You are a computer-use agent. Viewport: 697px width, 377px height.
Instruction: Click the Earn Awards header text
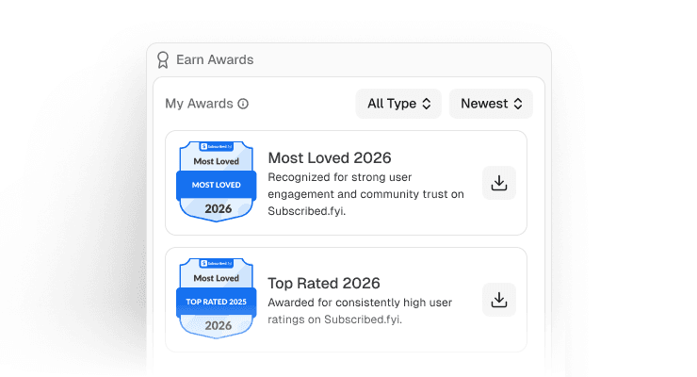(215, 59)
